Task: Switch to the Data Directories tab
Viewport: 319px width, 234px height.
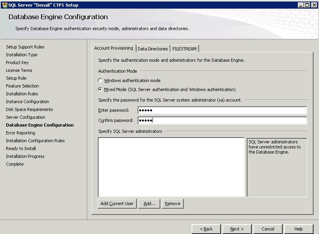Action: point(152,49)
